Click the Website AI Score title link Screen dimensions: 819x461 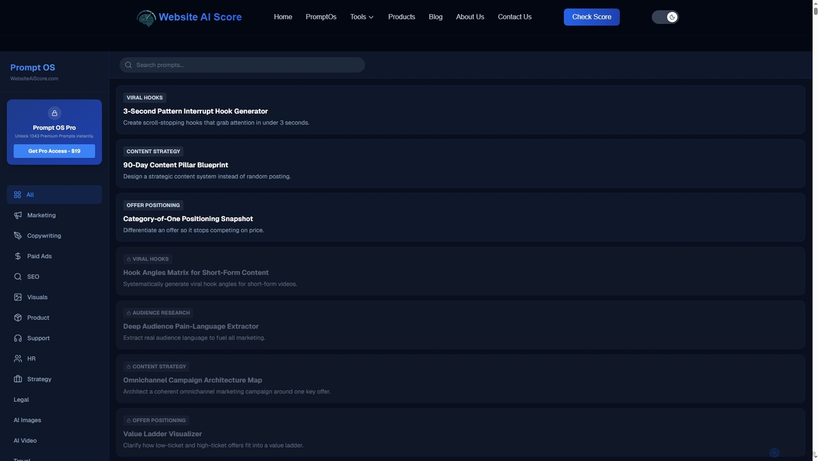click(x=200, y=17)
